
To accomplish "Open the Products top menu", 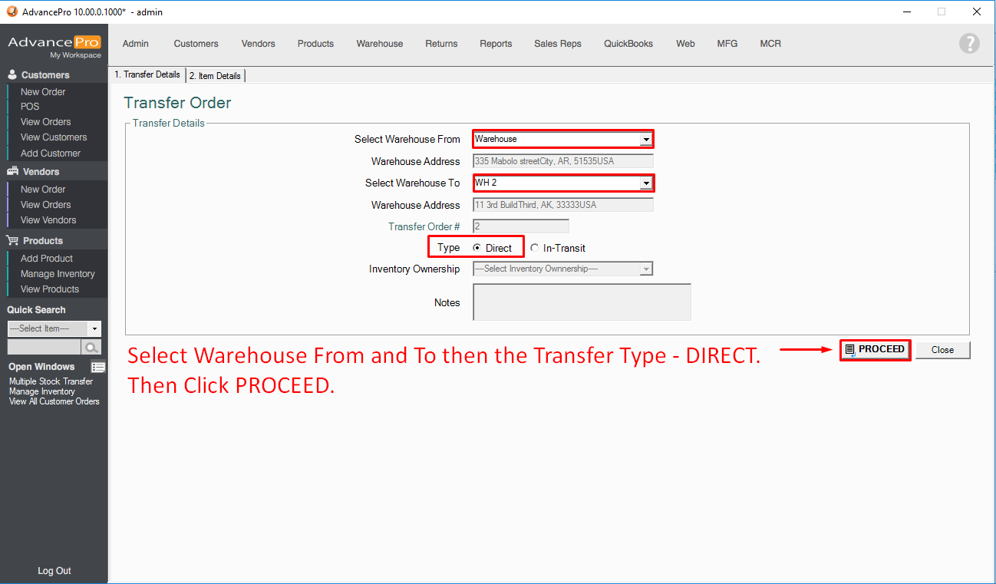I will click(315, 44).
